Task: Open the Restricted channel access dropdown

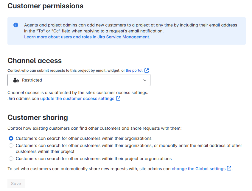Action: (79, 80)
